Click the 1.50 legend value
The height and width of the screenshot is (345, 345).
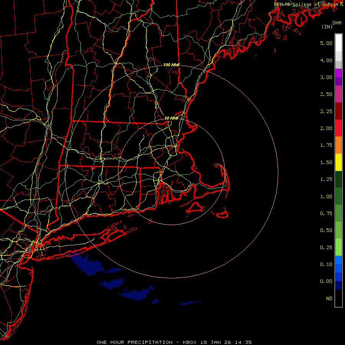coord(326,163)
